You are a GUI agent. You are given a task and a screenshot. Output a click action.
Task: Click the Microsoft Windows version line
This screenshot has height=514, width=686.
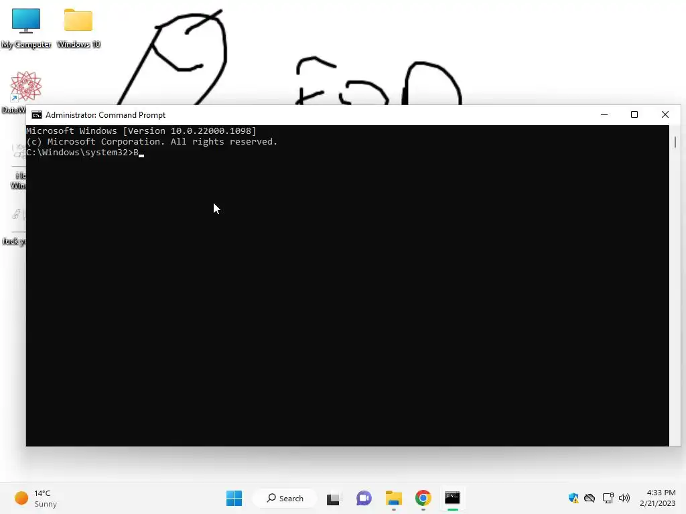point(141,131)
